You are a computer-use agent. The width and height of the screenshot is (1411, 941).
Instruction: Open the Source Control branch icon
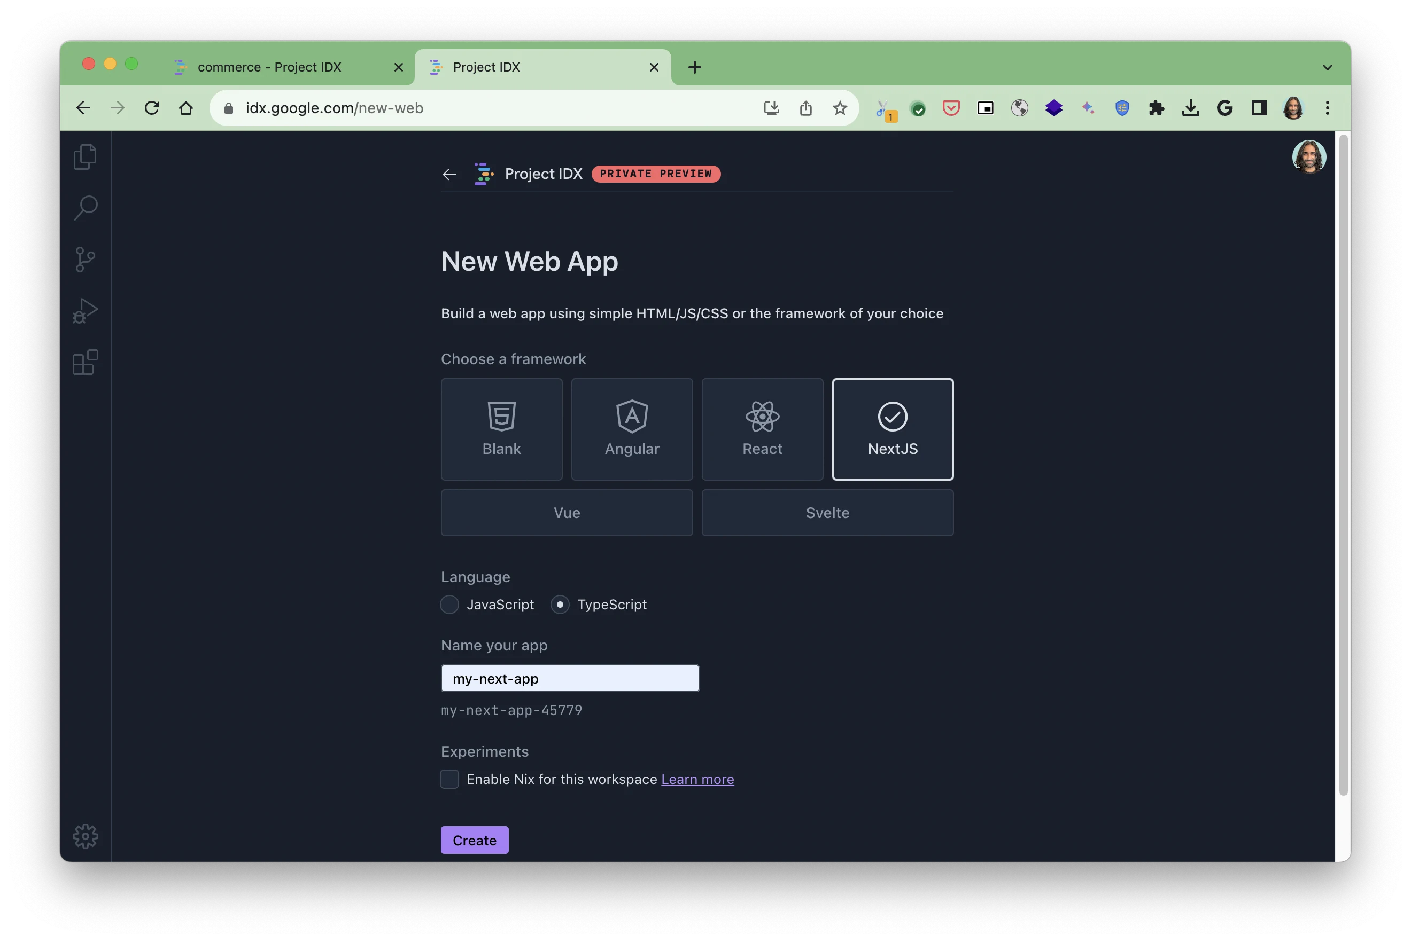click(x=84, y=259)
